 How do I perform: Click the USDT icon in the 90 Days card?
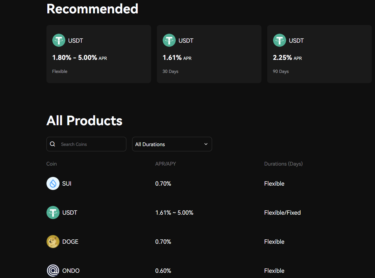[x=279, y=40]
